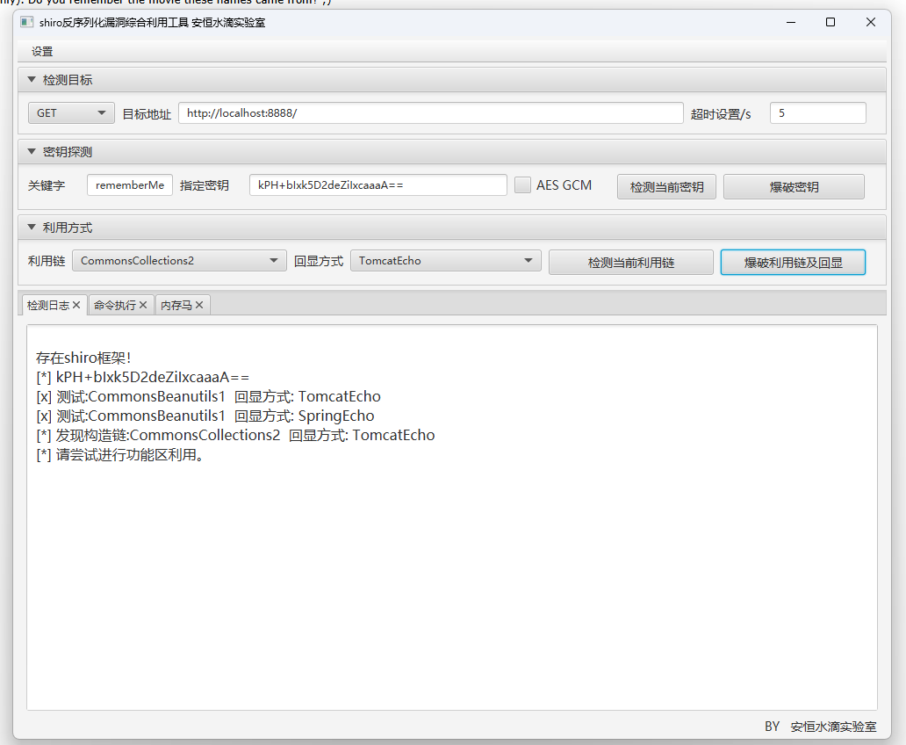Image resolution: width=906 pixels, height=745 pixels.
Task: Enable the AES GCM checkbox
Action: tap(522, 185)
